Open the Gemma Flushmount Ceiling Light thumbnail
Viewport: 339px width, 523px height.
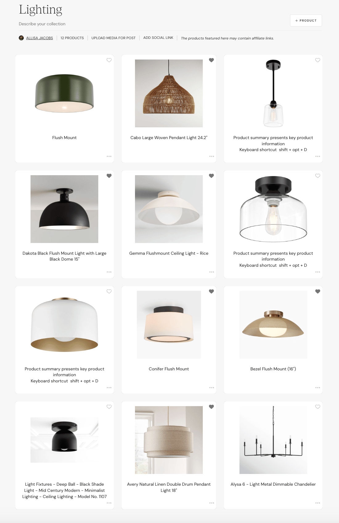169,209
